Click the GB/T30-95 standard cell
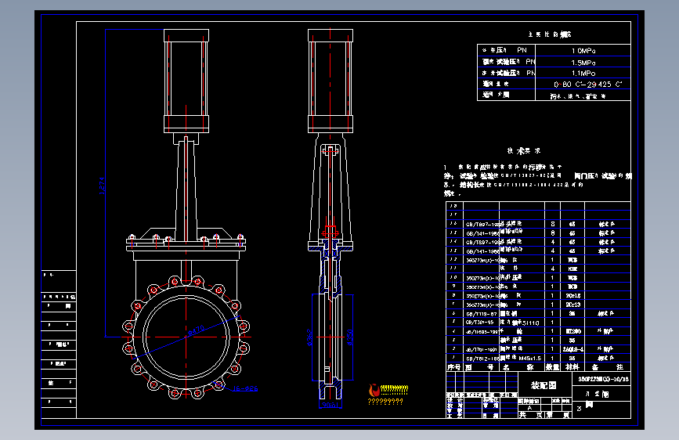This screenshot has width=679, height=440. [479, 323]
